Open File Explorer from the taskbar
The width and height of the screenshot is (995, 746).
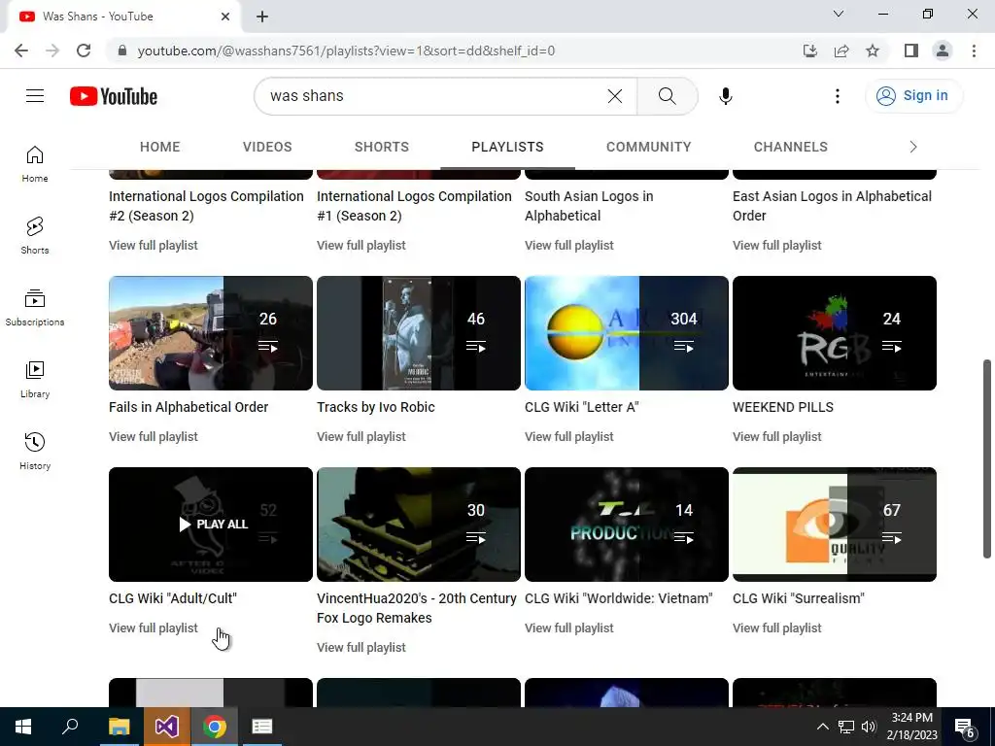click(x=119, y=727)
